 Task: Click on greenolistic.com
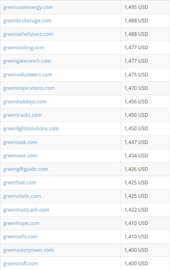[22, 196]
